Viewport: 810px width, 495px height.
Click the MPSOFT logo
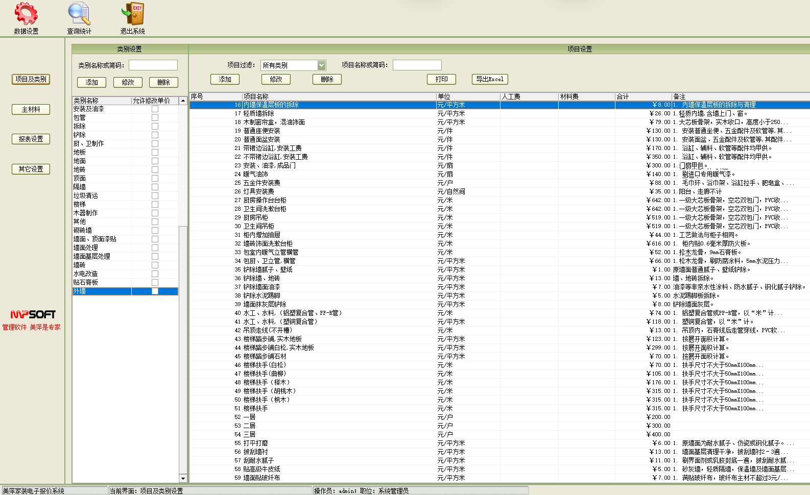(x=33, y=314)
